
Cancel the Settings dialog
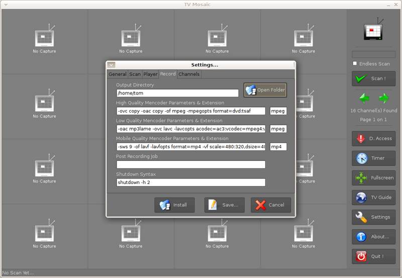[x=271, y=205]
